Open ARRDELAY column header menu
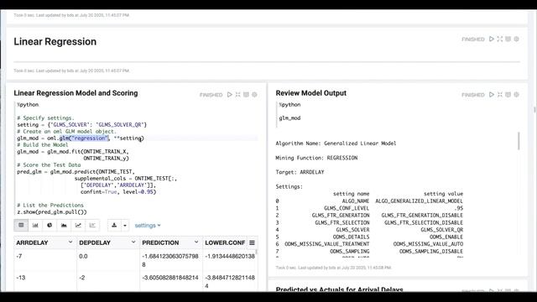The image size is (537, 302). [70, 242]
